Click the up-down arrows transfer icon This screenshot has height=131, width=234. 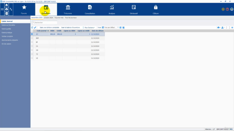click(x=11, y=9)
